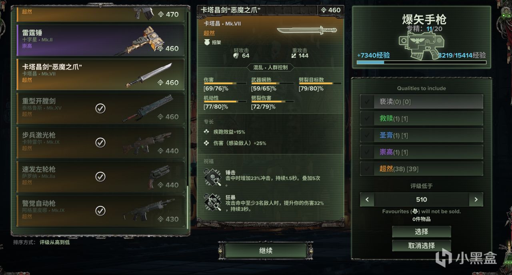Click the 伤害（感染敌人）perk diamond icon
The height and width of the screenshot is (275, 512).
[x=206, y=143]
